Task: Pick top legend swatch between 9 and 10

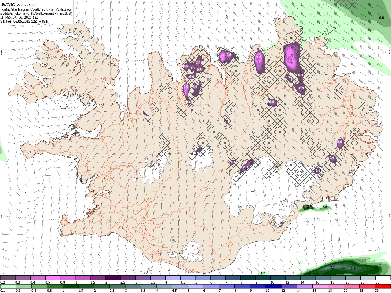Action: point(262,278)
